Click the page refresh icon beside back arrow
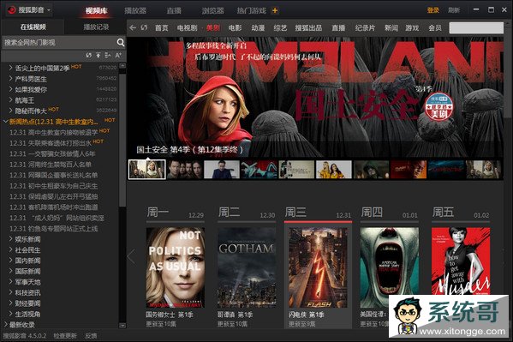513x342 pixels. coord(144,27)
